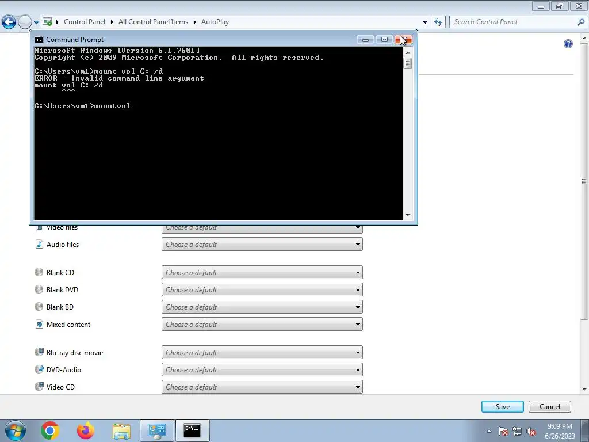
Task: Click Control Panel in the breadcrumb
Action: [85, 22]
